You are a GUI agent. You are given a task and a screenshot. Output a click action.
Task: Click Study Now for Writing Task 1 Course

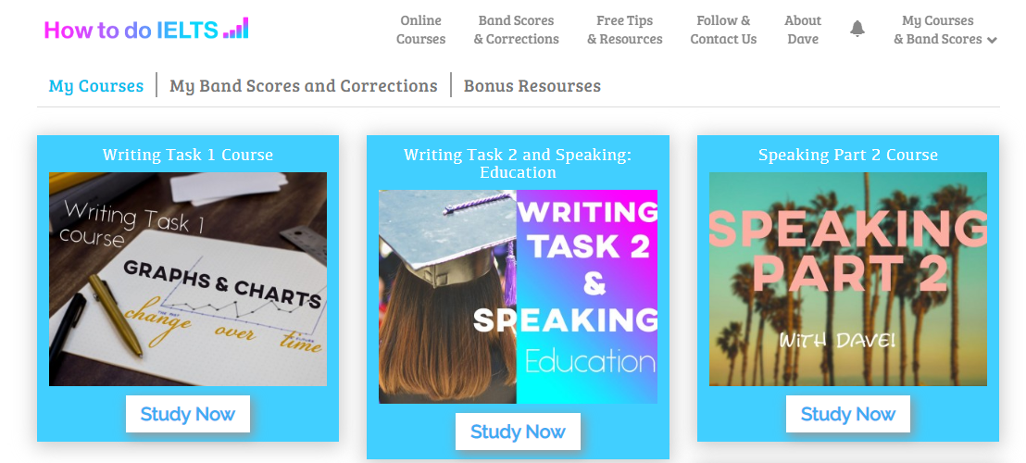[188, 414]
